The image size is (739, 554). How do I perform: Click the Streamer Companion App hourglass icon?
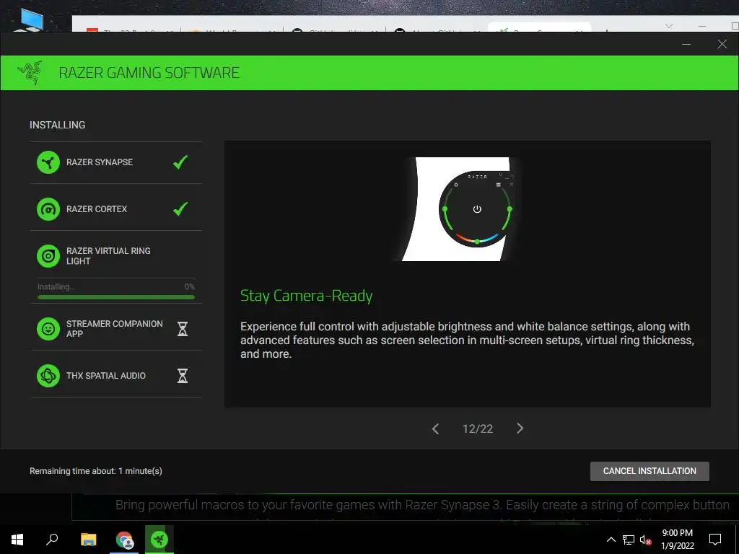(x=183, y=328)
